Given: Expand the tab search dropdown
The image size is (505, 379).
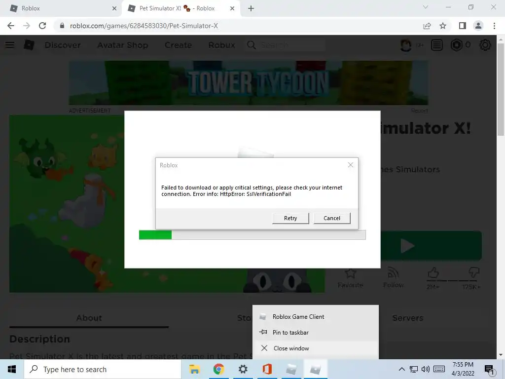Looking at the screenshot, I should pos(426,7).
